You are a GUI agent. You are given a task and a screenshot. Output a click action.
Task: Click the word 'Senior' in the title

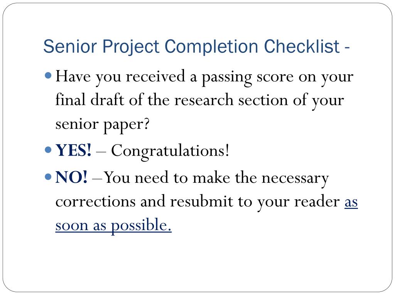pos(70,47)
